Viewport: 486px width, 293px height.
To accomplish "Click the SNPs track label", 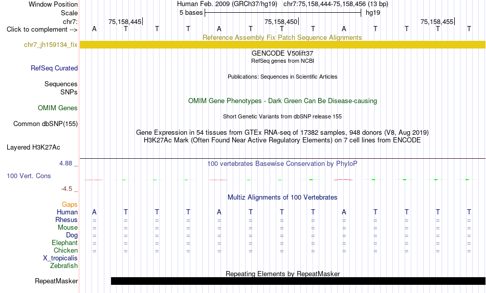I will (x=69, y=92).
